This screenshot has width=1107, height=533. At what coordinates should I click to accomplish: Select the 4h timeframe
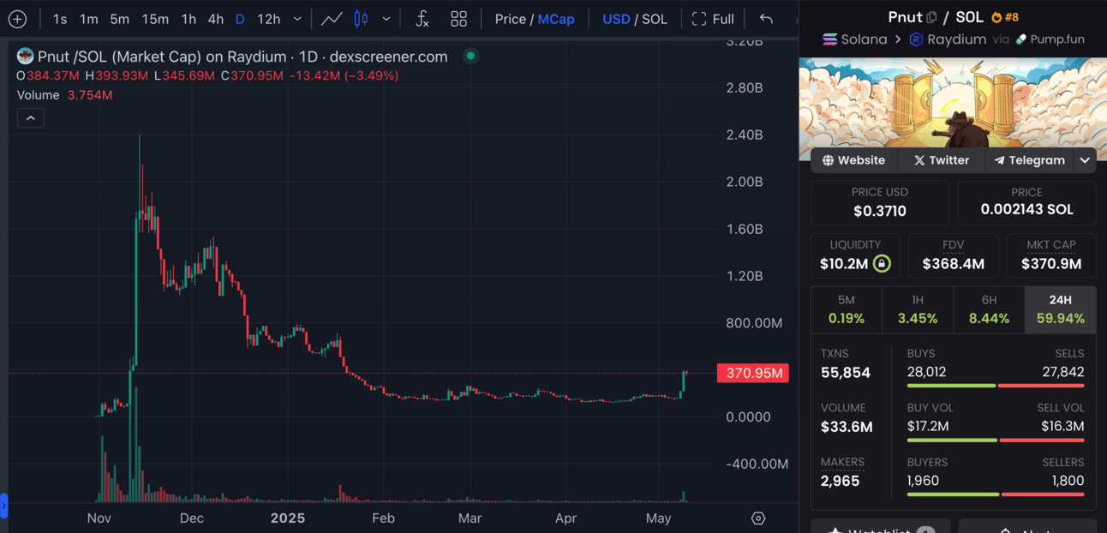[216, 19]
